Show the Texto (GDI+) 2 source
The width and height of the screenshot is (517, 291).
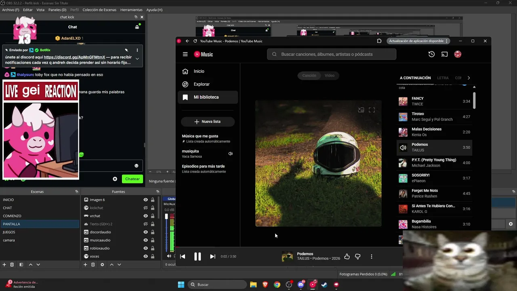145,224
